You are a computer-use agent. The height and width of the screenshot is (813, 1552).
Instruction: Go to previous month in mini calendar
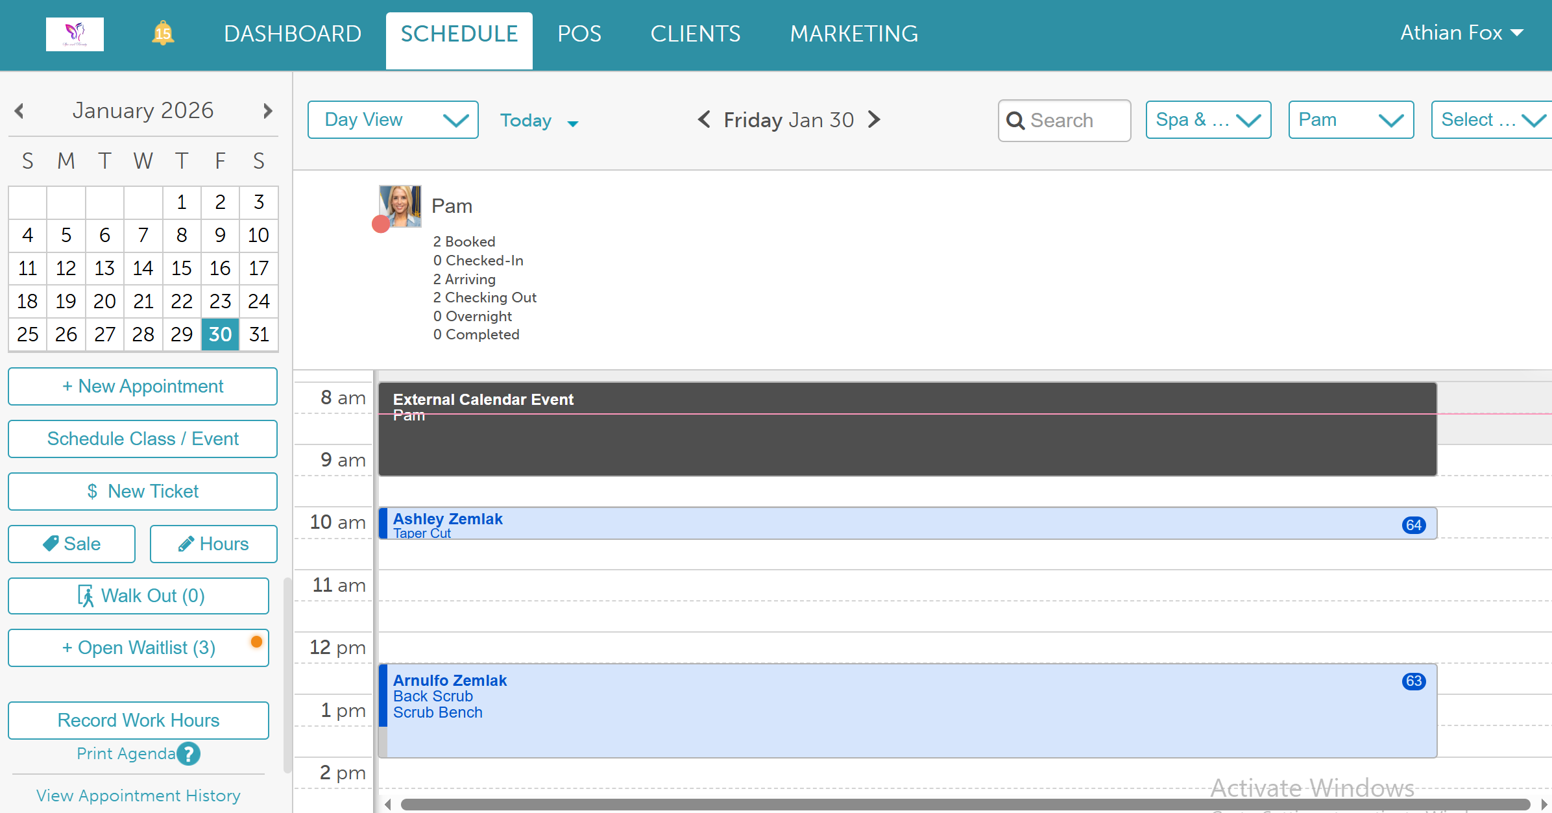coord(19,111)
